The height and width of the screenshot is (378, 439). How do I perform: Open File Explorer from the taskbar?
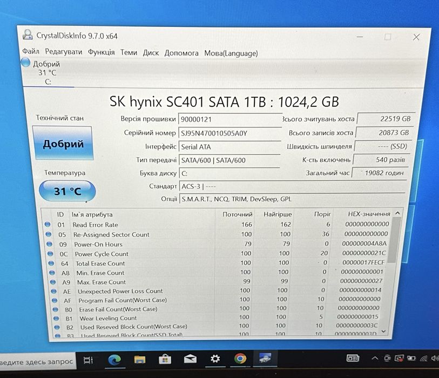click(139, 359)
